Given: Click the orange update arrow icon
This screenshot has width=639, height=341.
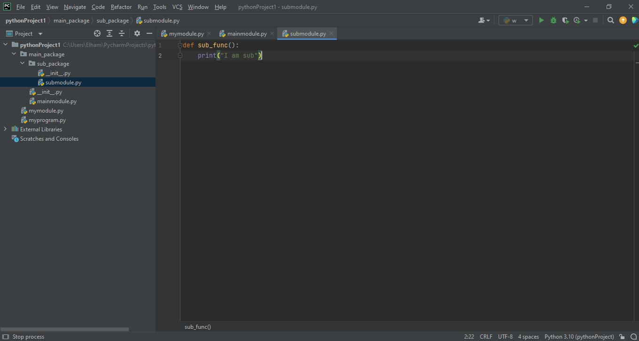Looking at the screenshot, I should 623,20.
